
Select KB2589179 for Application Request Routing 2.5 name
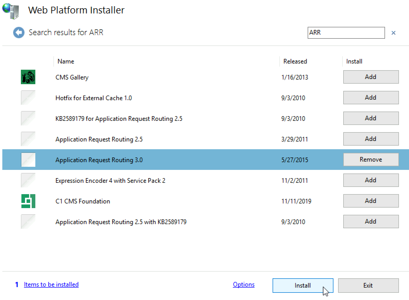pos(119,119)
